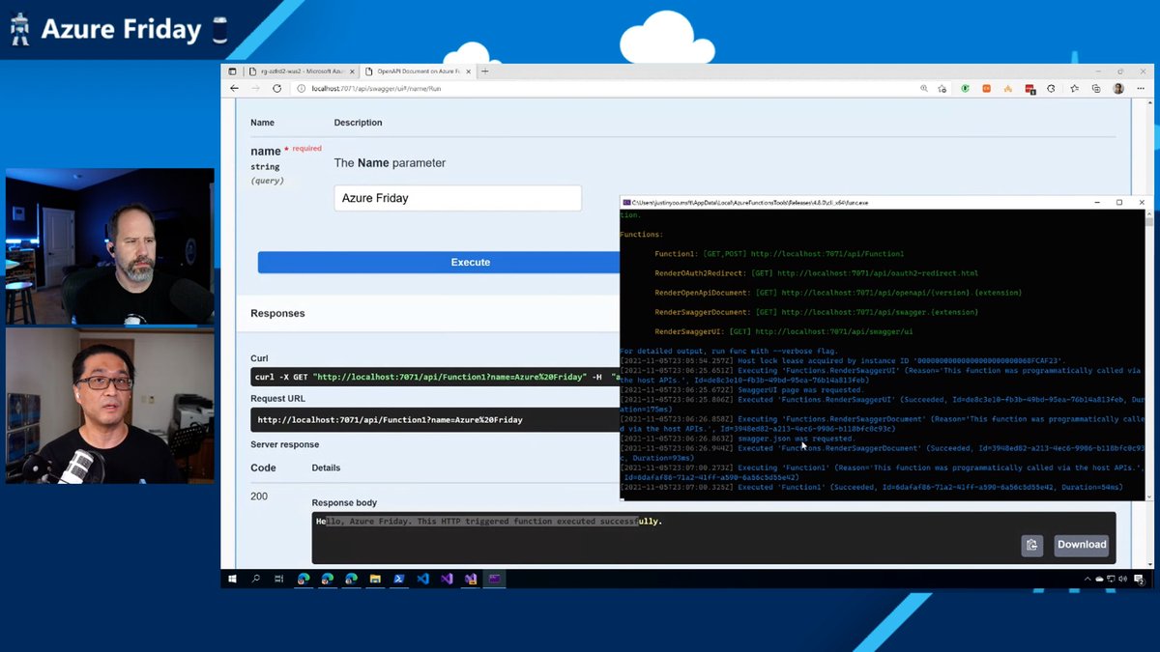Click the response body 'Hello, Azure Friday' text
The height and width of the screenshot is (652, 1160).
point(489,522)
